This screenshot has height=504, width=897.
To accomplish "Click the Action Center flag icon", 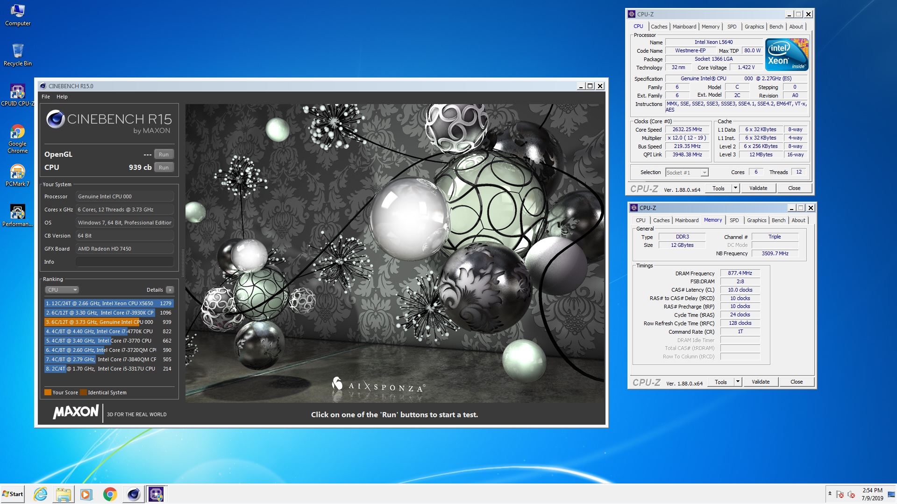I will pyautogui.click(x=840, y=494).
